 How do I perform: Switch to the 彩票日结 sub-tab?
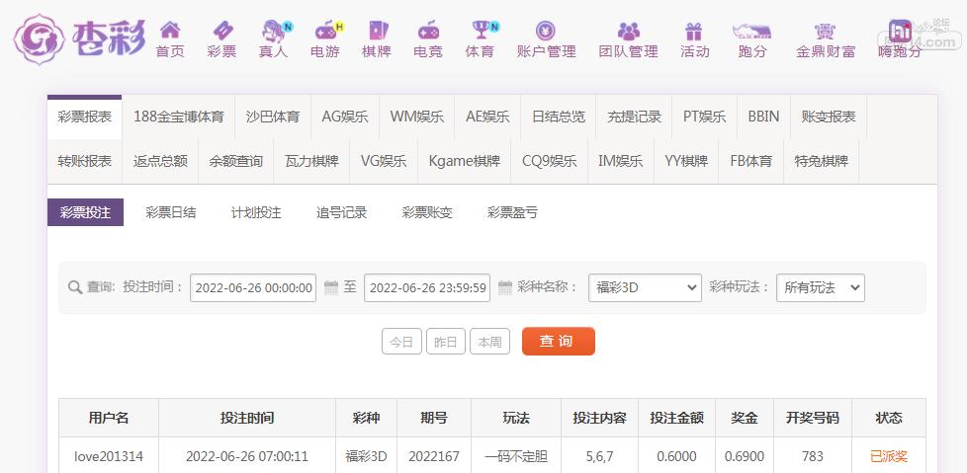[x=170, y=212]
